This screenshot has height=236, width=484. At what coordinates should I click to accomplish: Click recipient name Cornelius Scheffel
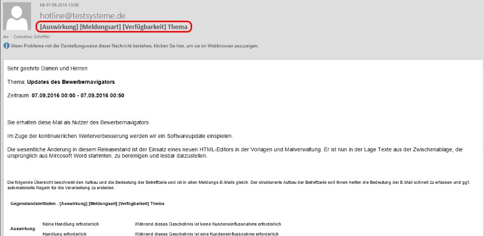click(x=31, y=36)
